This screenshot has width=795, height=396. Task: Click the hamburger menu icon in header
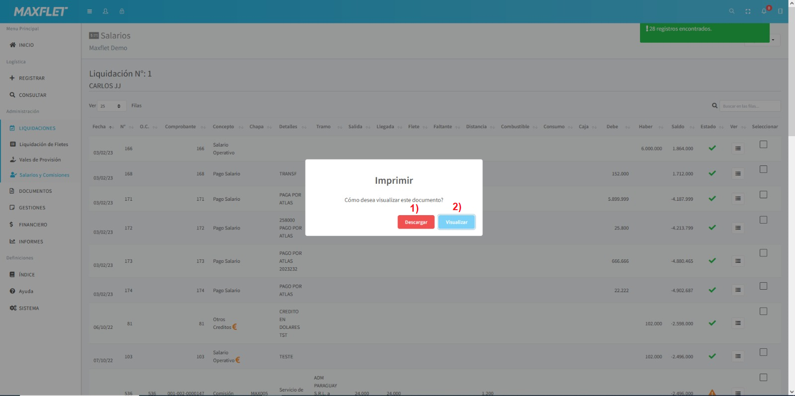click(x=89, y=11)
